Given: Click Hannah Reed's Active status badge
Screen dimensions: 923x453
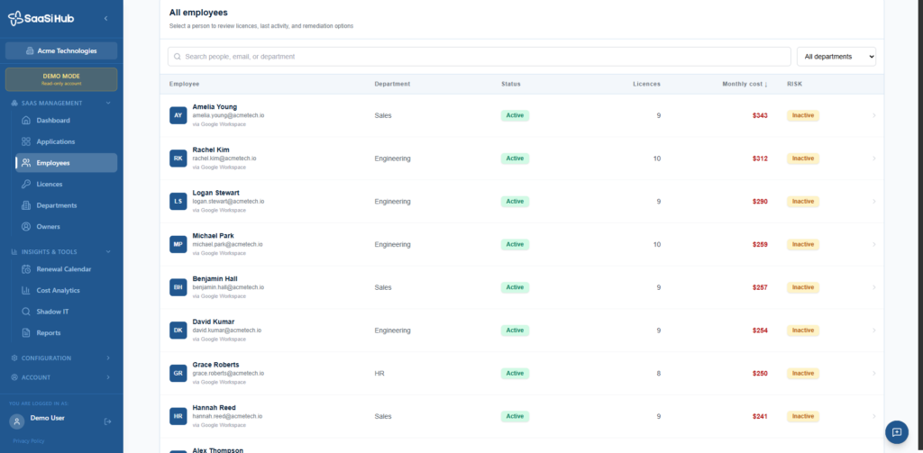Looking at the screenshot, I should click(515, 416).
